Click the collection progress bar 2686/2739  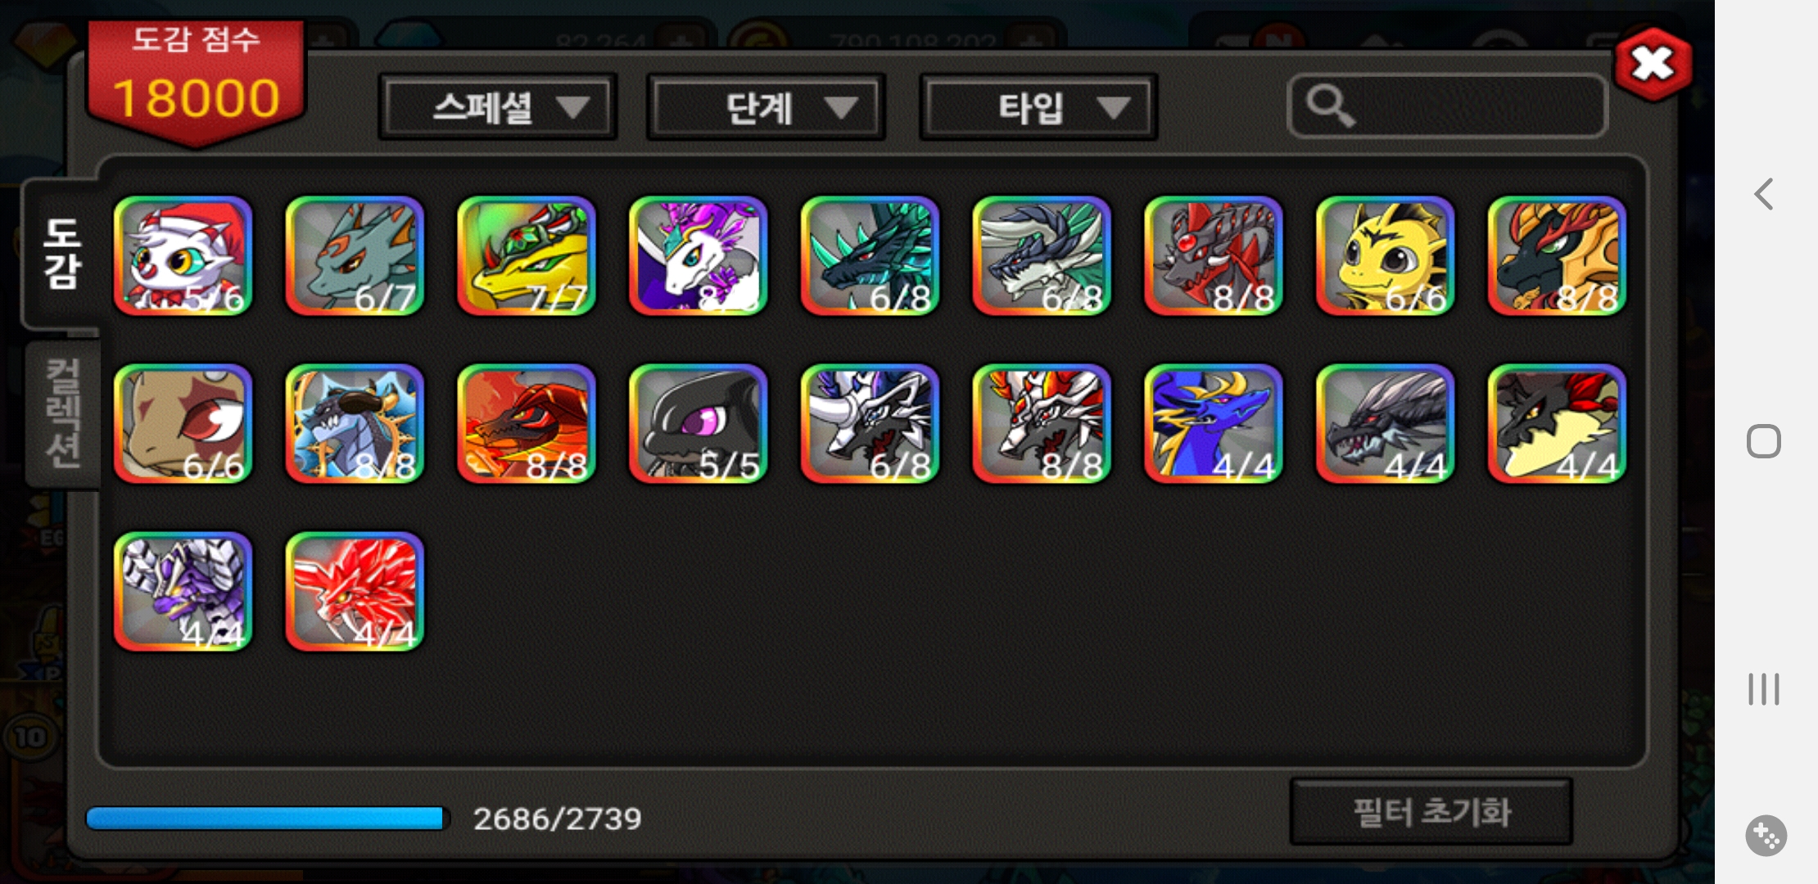pyautogui.click(x=268, y=819)
